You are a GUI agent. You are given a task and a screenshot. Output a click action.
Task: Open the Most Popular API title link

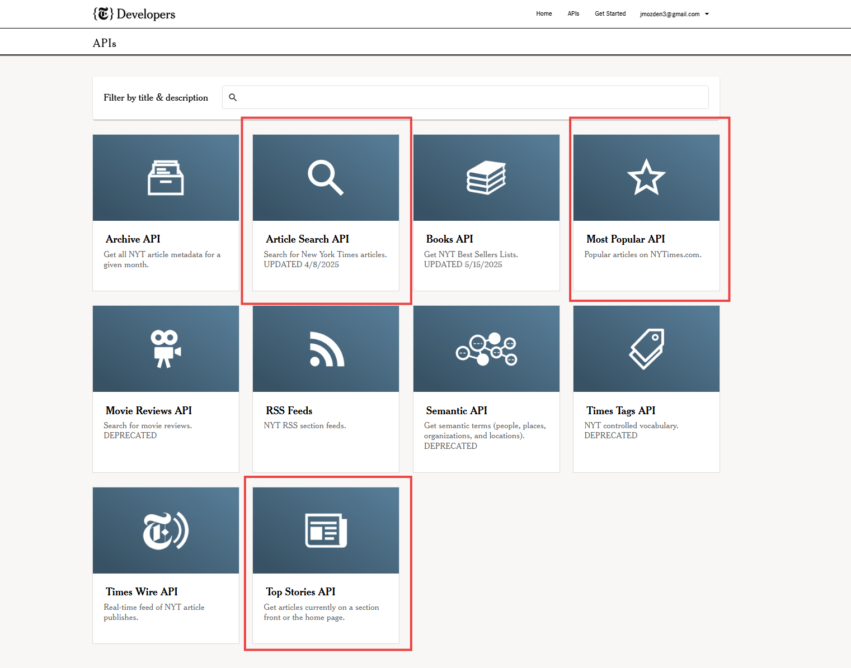pos(626,239)
